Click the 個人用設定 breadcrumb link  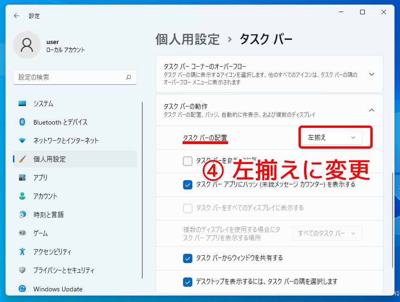[188, 39]
